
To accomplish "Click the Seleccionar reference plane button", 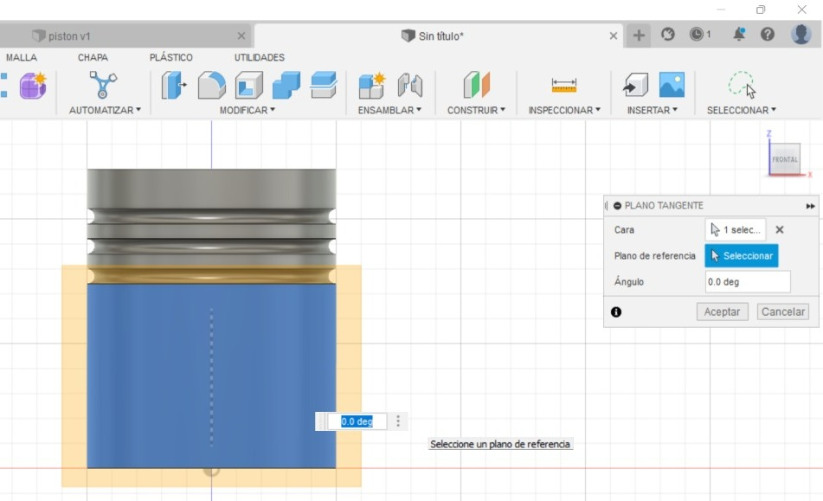I will click(x=741, y=256).
